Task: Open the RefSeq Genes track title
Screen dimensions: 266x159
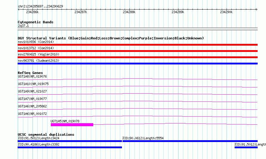Action: coord(30,73)
